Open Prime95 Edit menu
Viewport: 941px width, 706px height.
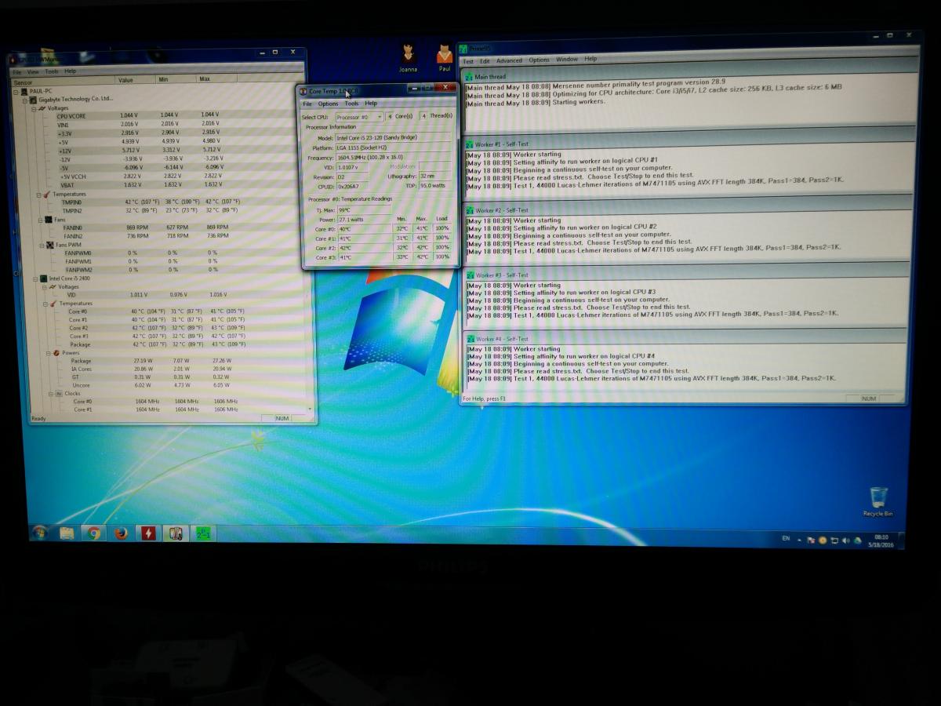(485, 60)
